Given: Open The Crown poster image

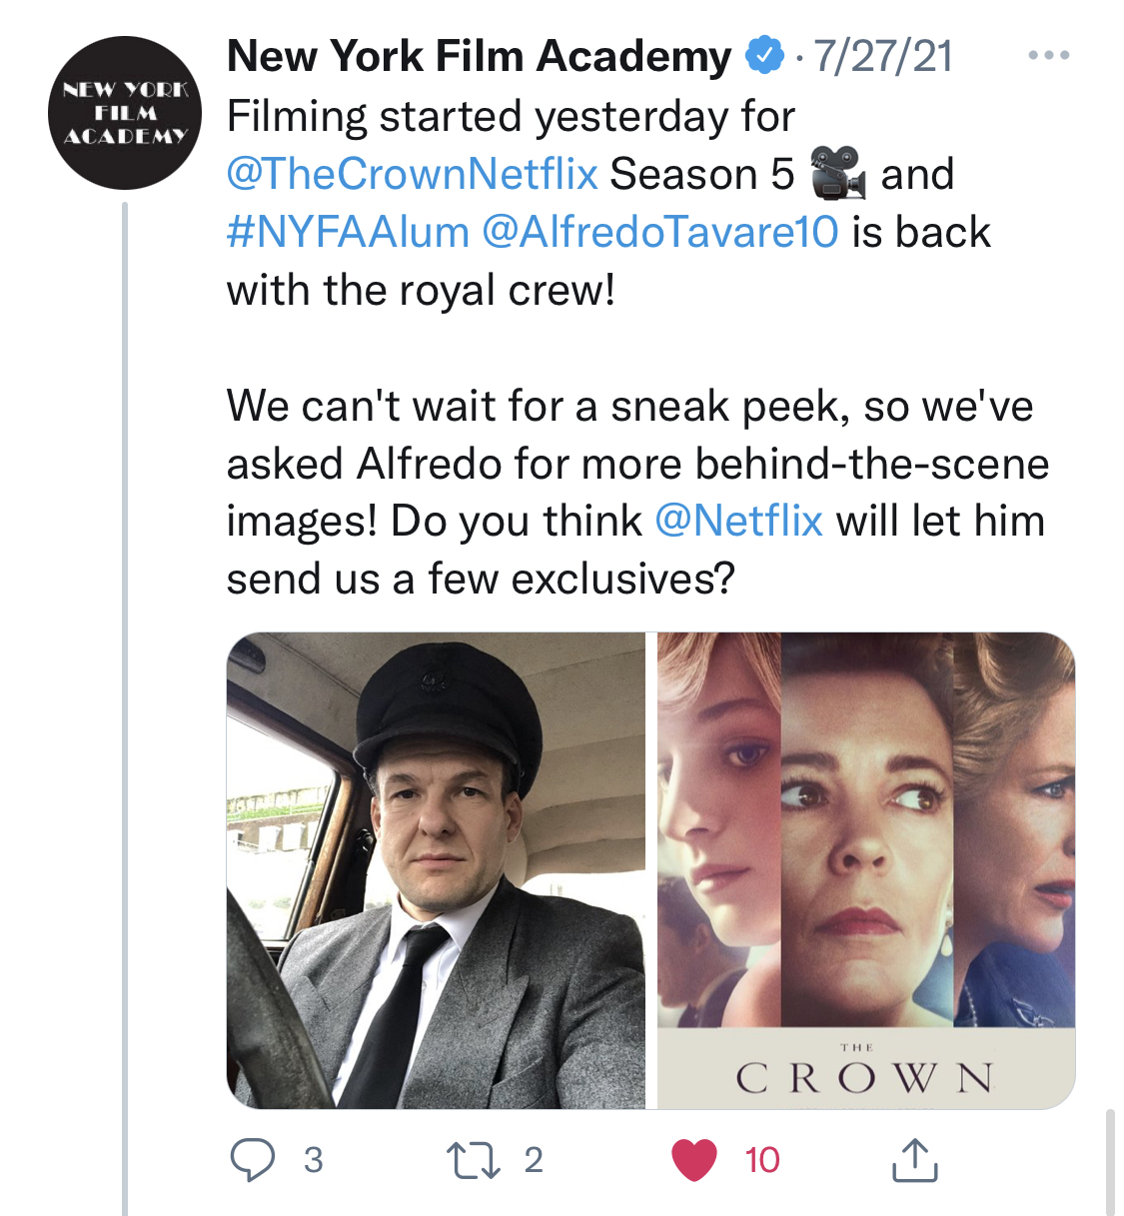Looking at the screenshot, I should point(865,869).
